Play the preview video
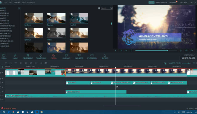The image size is (197, 114). point(126,51)
